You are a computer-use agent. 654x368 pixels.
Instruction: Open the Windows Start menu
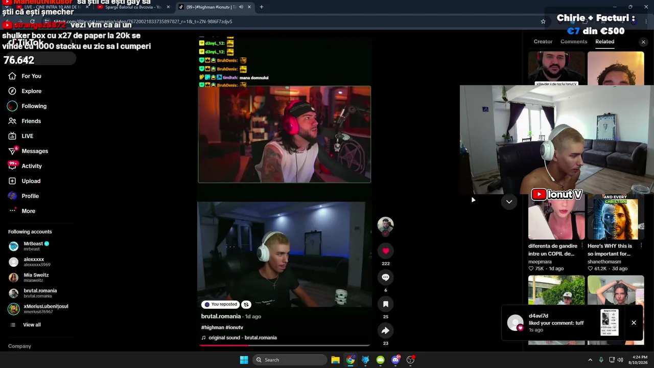(x=244, y=360)
